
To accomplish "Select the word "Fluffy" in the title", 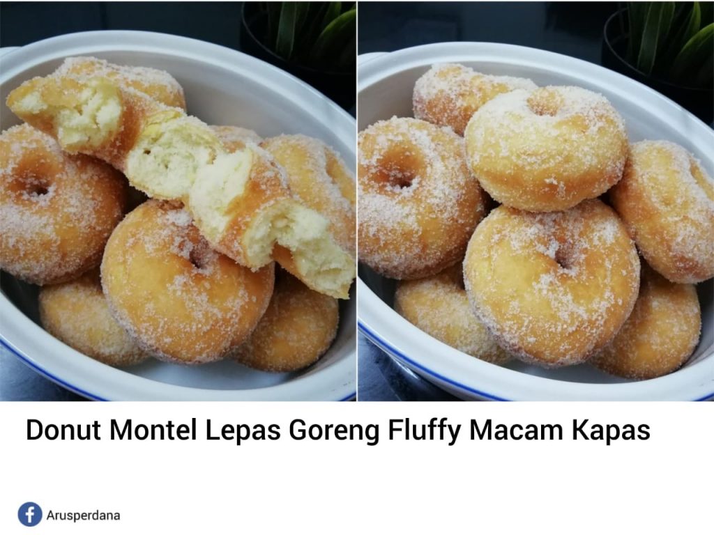I will coord(425,431).
